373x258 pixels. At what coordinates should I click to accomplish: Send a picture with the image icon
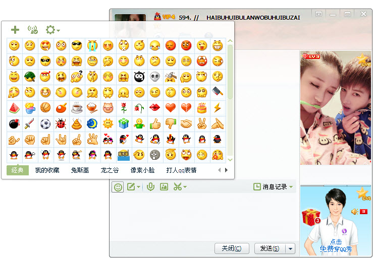164,187
